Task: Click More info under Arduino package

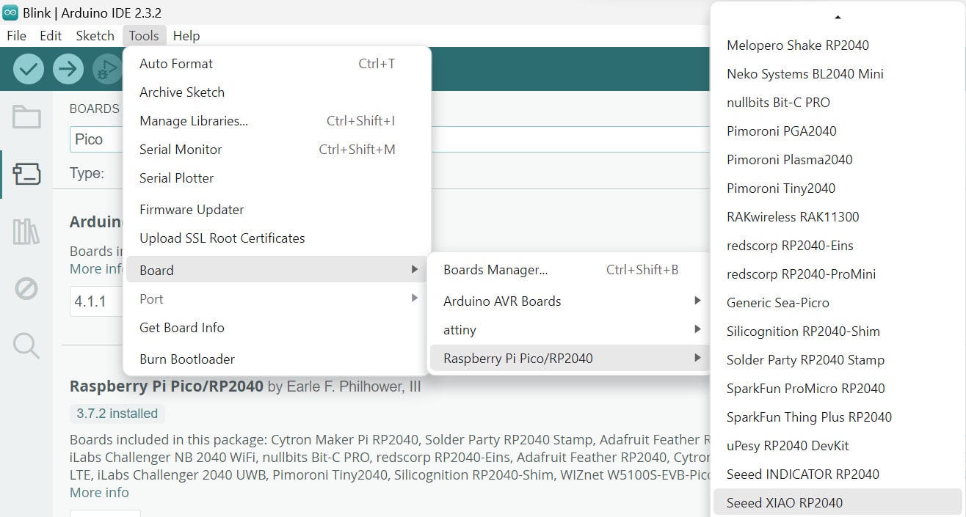Action: point(96,269)
